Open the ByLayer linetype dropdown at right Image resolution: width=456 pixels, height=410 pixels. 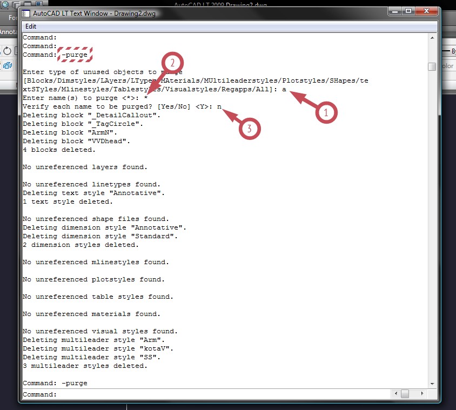449,51
